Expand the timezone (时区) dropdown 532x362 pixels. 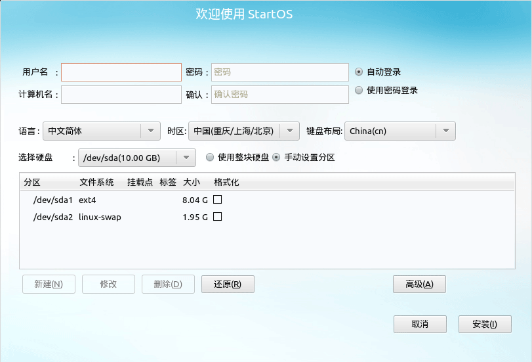click(243, 131)
